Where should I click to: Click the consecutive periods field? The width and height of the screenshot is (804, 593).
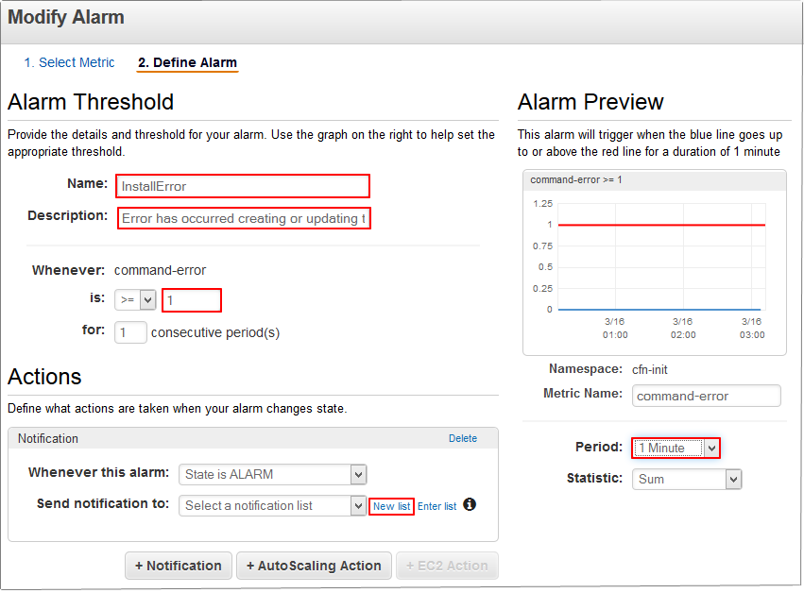(x=130, y=332)
